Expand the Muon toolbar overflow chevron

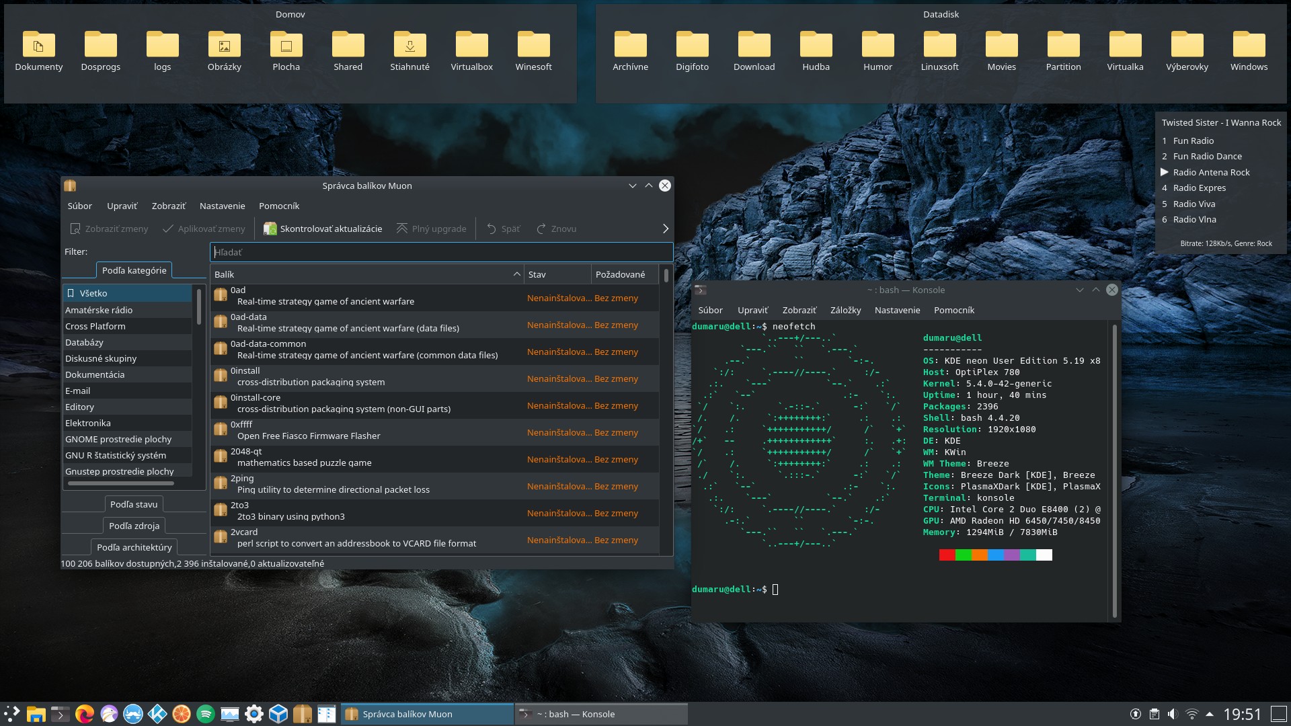pos(665,229)
